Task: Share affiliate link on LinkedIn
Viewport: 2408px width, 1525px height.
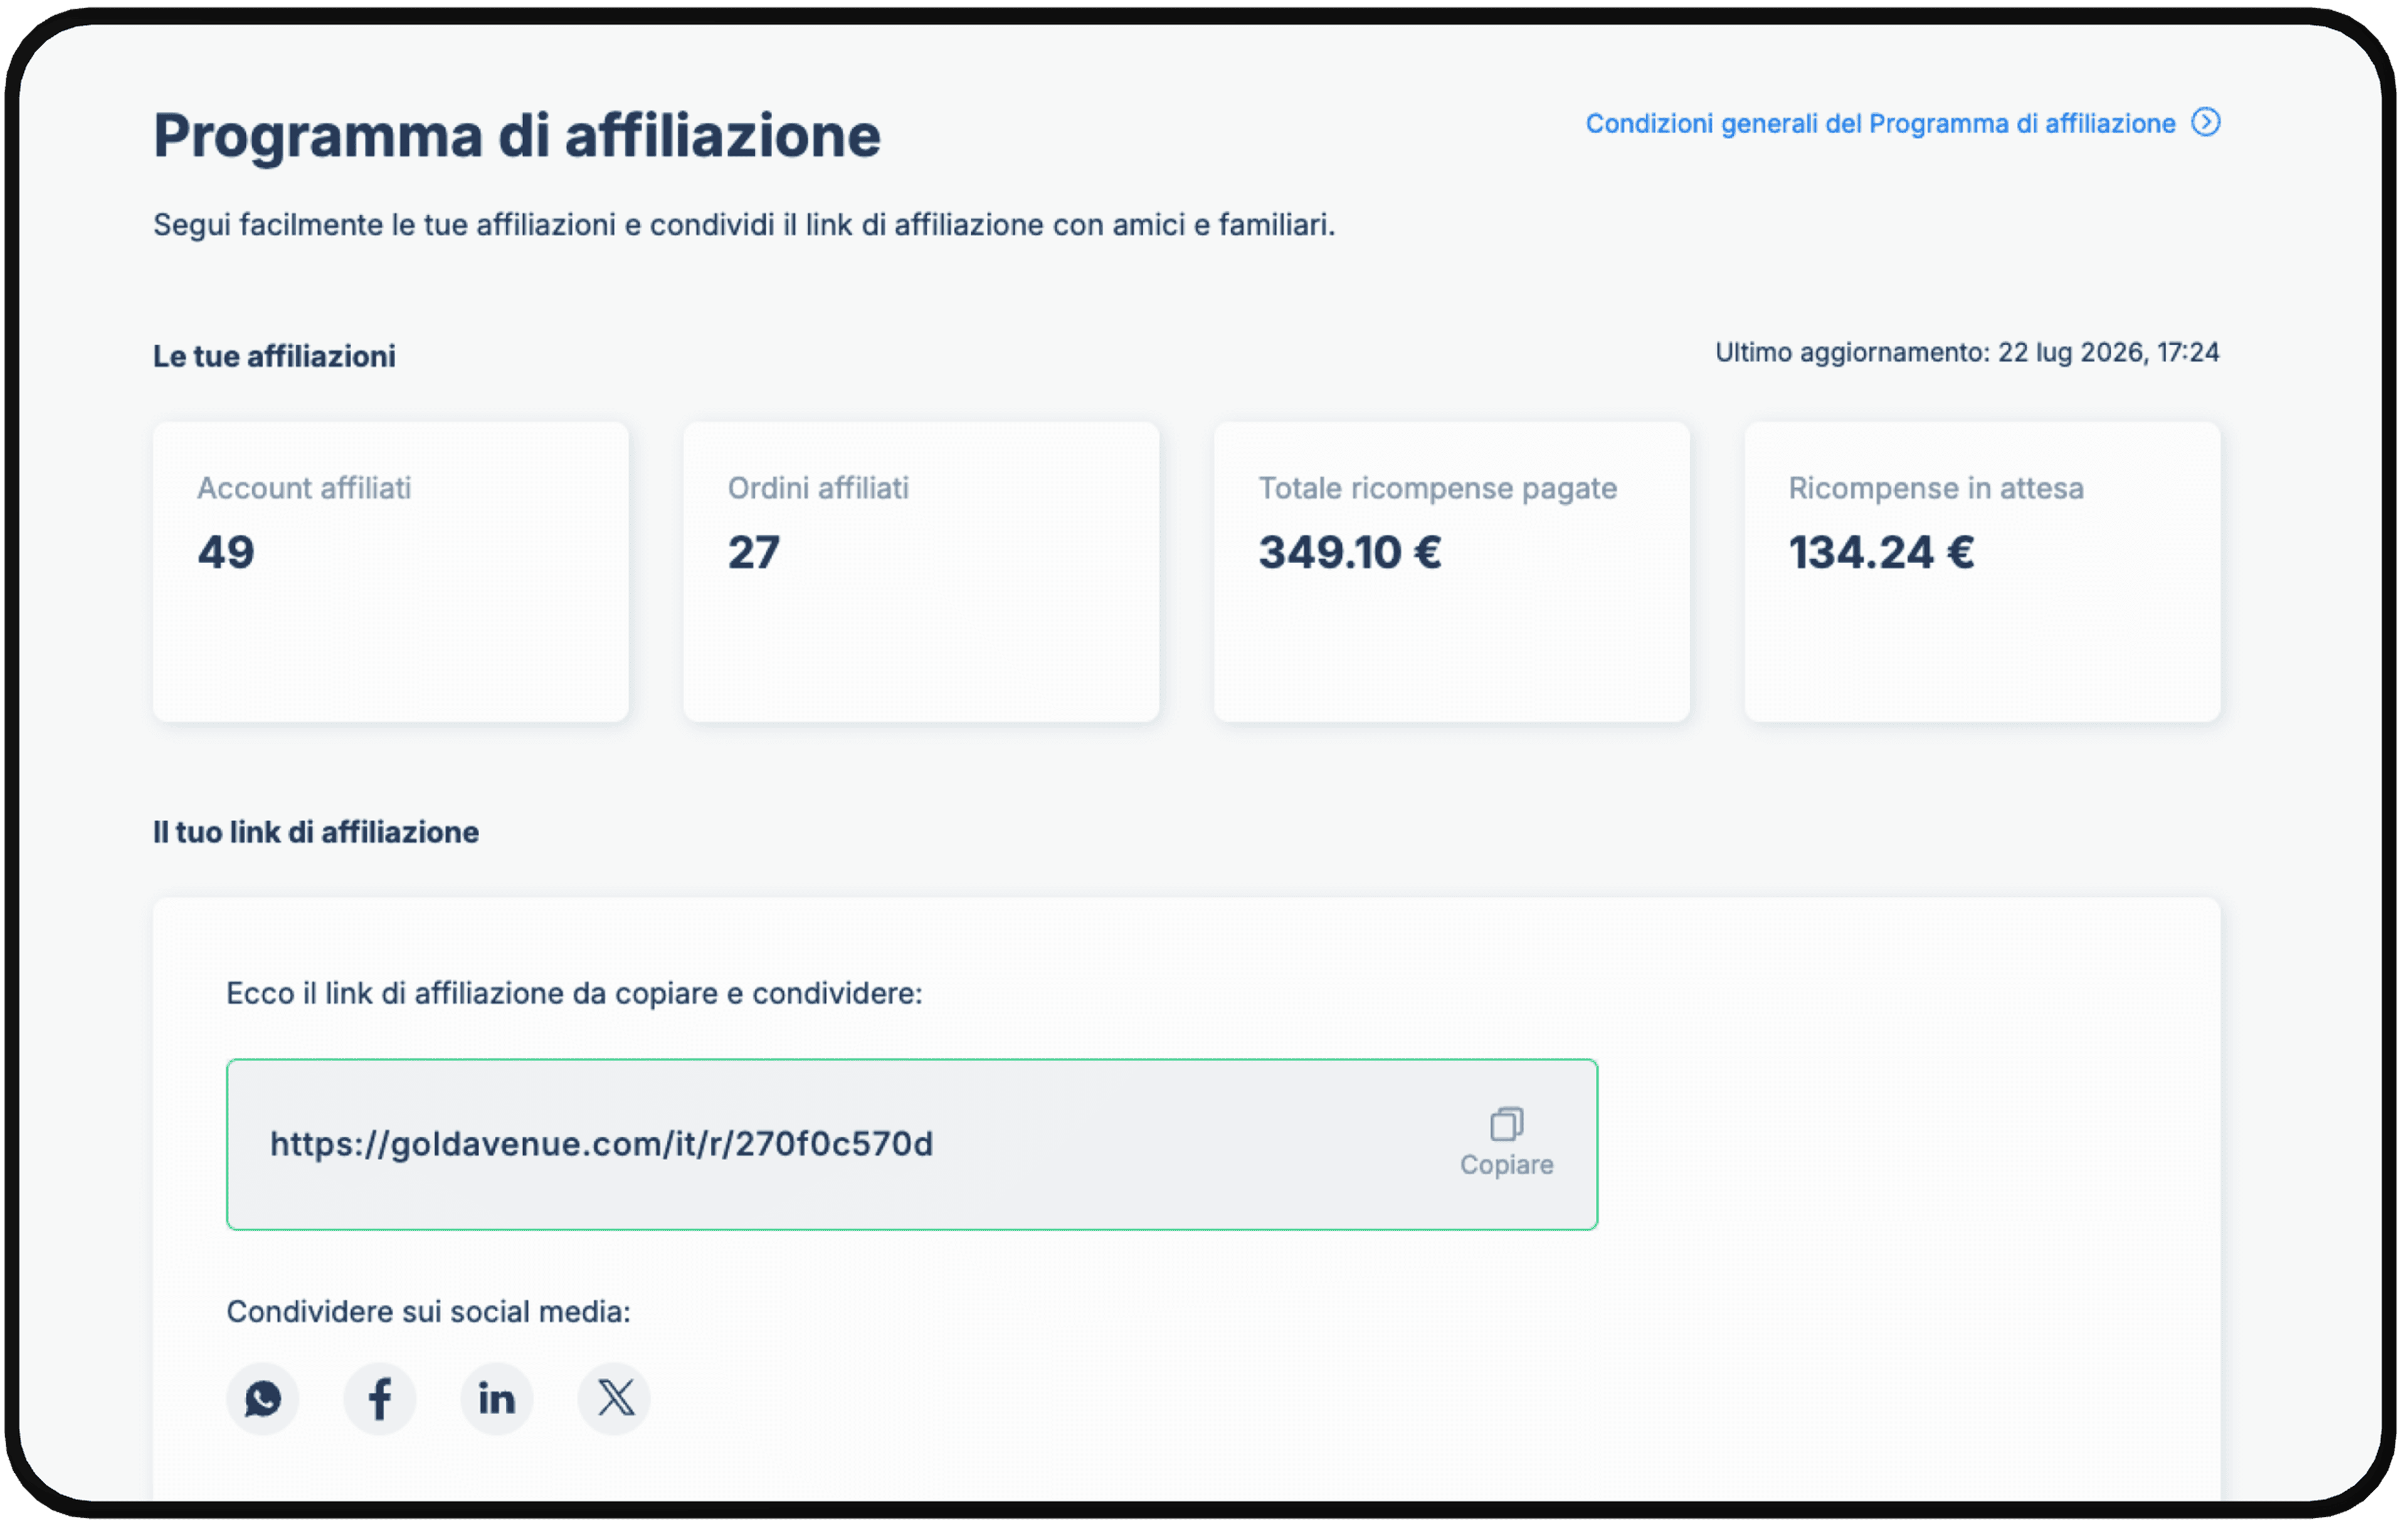Action: [497, 1399]
